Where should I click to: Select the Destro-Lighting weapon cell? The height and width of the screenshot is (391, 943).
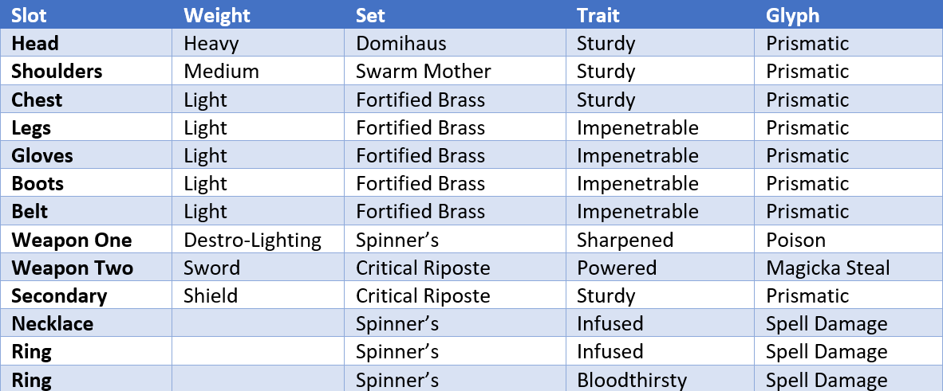coord(253,240)
